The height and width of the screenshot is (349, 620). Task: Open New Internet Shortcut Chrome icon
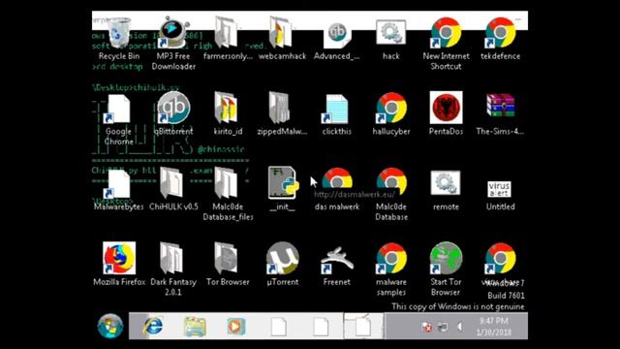(446, 32)
